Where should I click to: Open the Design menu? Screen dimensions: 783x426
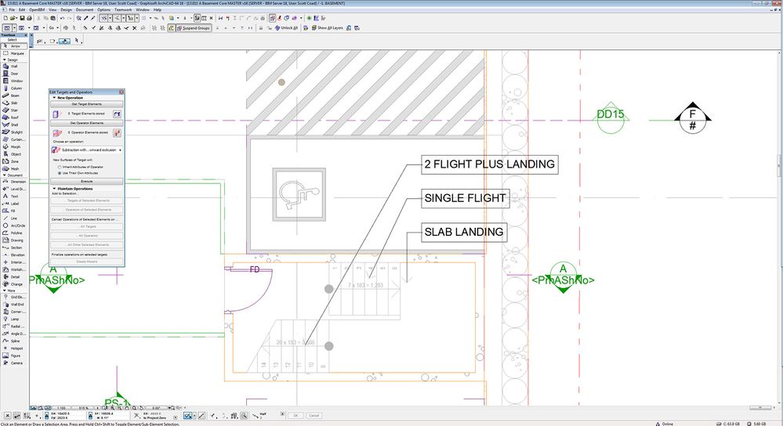(x=66, y=9)
